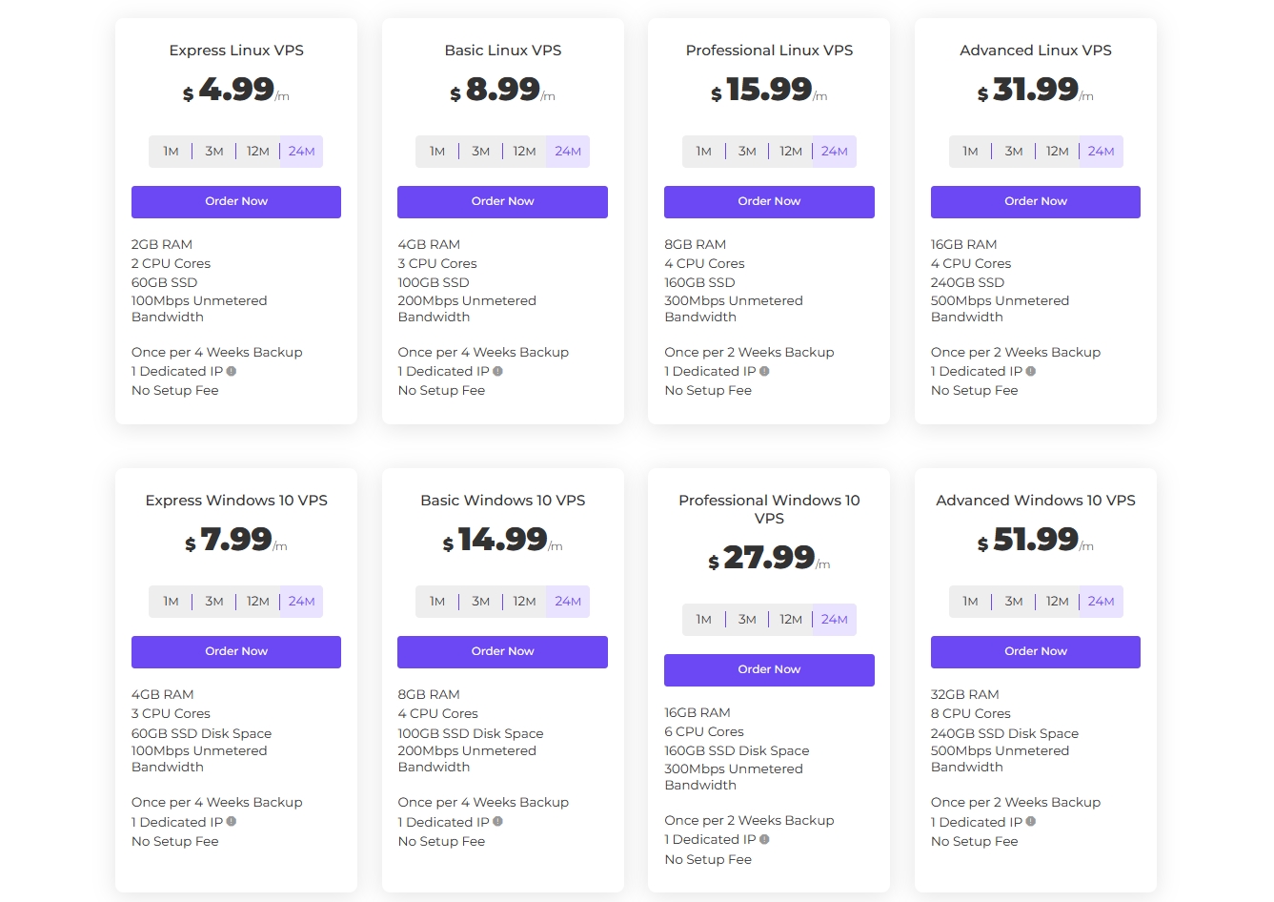
Task: Click info icon beside Professional Linux Dedicated IP
Action: click(764, 372)
